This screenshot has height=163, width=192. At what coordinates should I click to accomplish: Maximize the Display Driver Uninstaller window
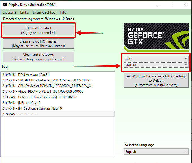(x=172, y=5)
